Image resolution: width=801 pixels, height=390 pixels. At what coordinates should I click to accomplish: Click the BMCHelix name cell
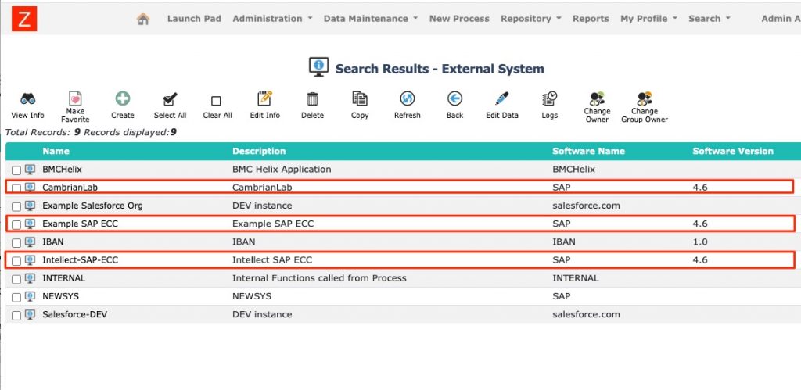[62, 169]
